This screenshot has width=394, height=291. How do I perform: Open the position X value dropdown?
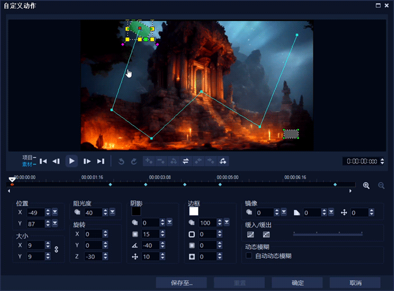pyautogui.click(x=55, y=212)
